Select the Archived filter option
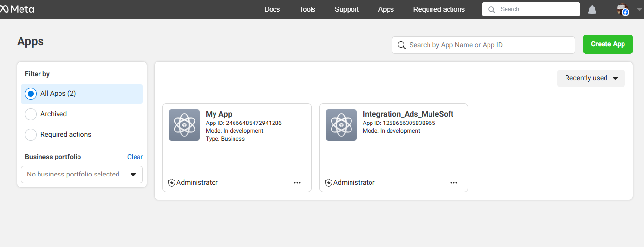Image resolution: width=644 pixels, height=247 pixels. click(x=31, y=114)
